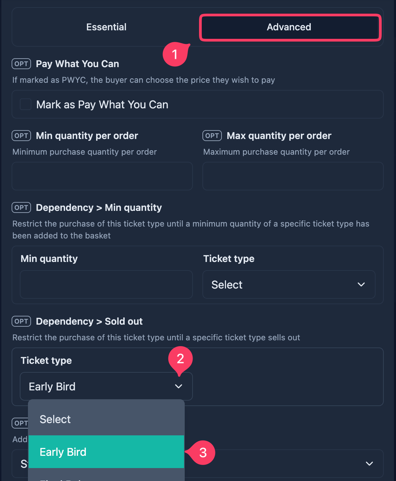
Task: Choose Select option in open dropdown list
Action: tap(106, 419)
